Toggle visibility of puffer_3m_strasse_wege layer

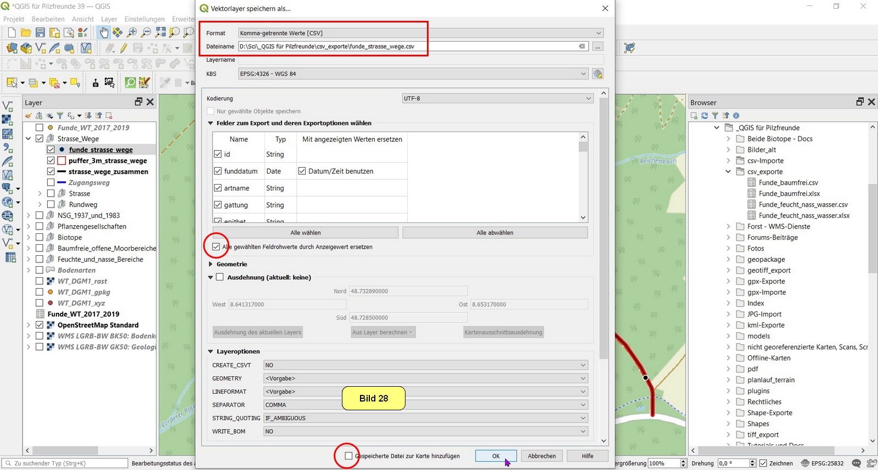[x=50, y=161]
